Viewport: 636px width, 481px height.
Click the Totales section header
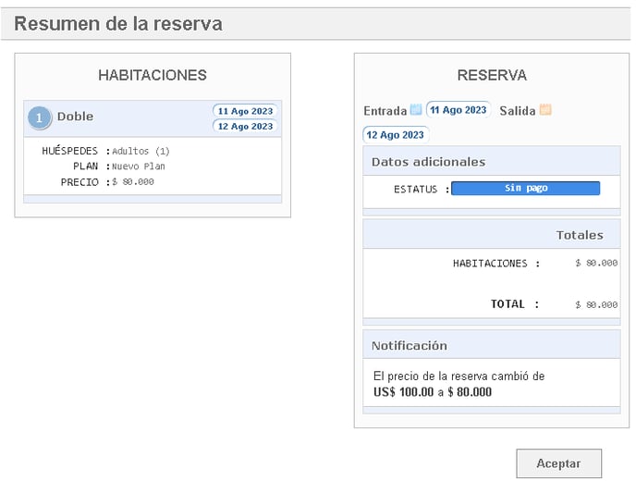[x=492, y=235]
